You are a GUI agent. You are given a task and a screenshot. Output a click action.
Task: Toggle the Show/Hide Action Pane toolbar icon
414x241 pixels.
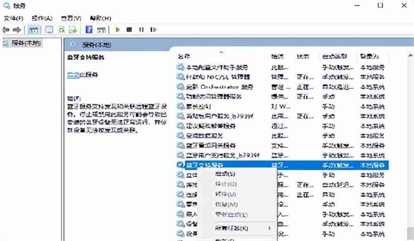(x=101, y=30)
